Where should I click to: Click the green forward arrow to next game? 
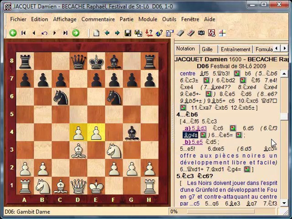point(76,33)
